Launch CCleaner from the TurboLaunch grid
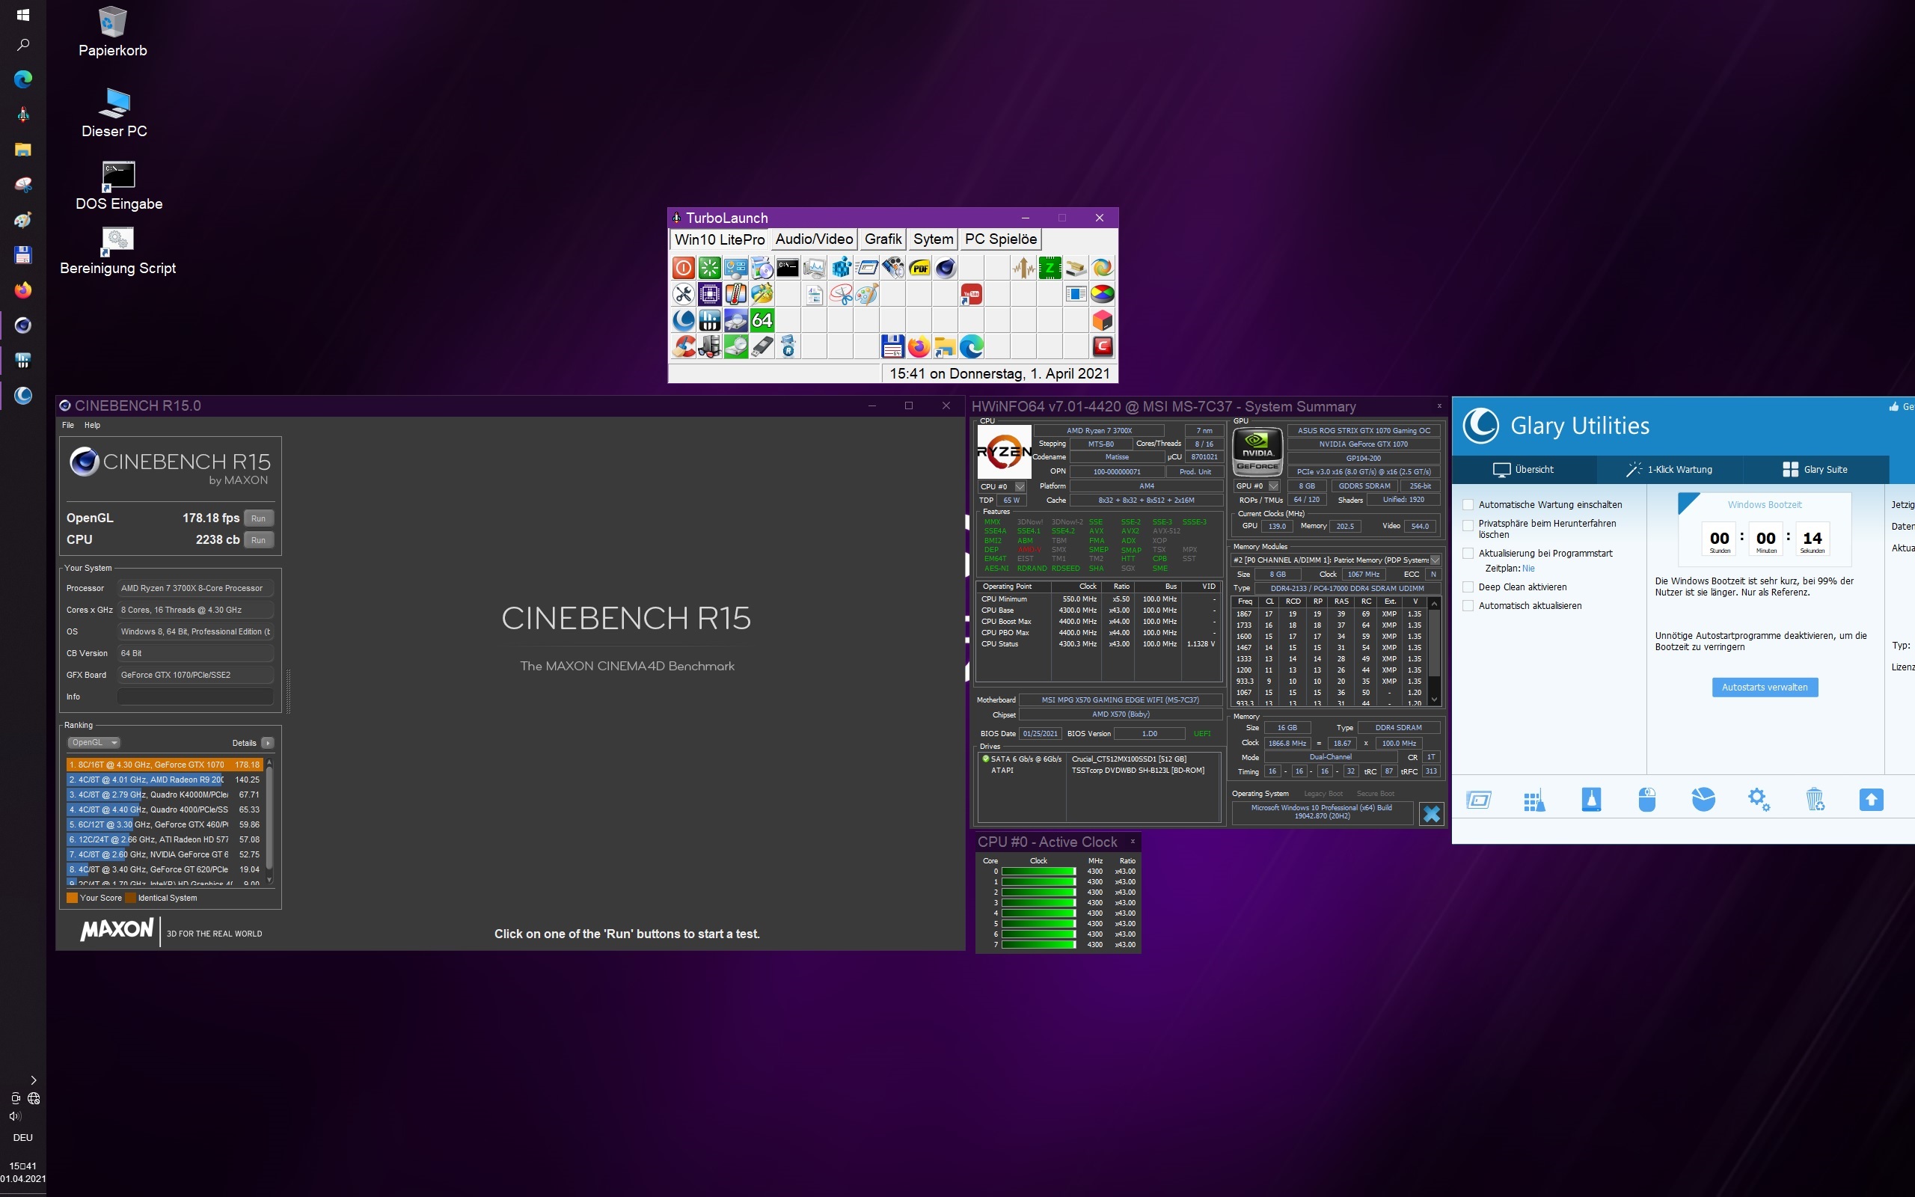1915x1197 pixels. pyautogui.click(x=684, y=346)
